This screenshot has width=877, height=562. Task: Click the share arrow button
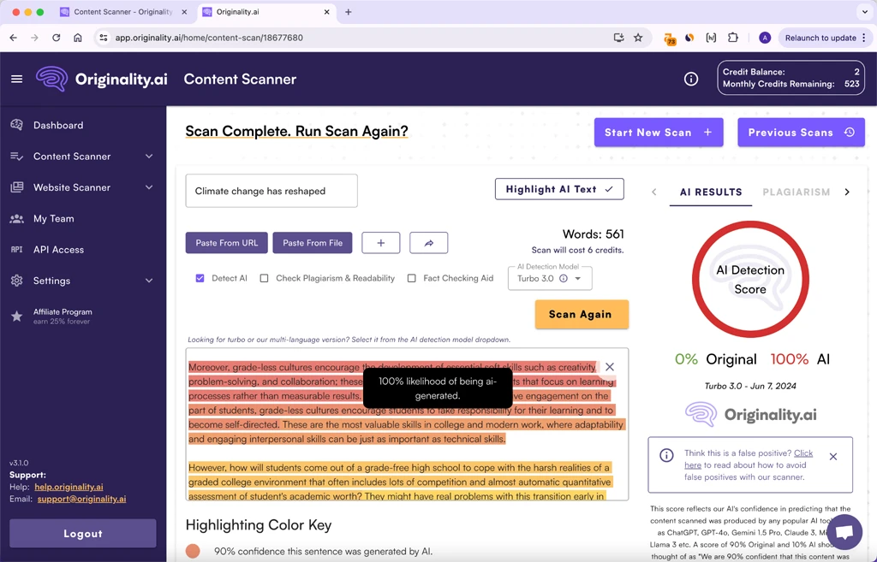click(429, 243)
